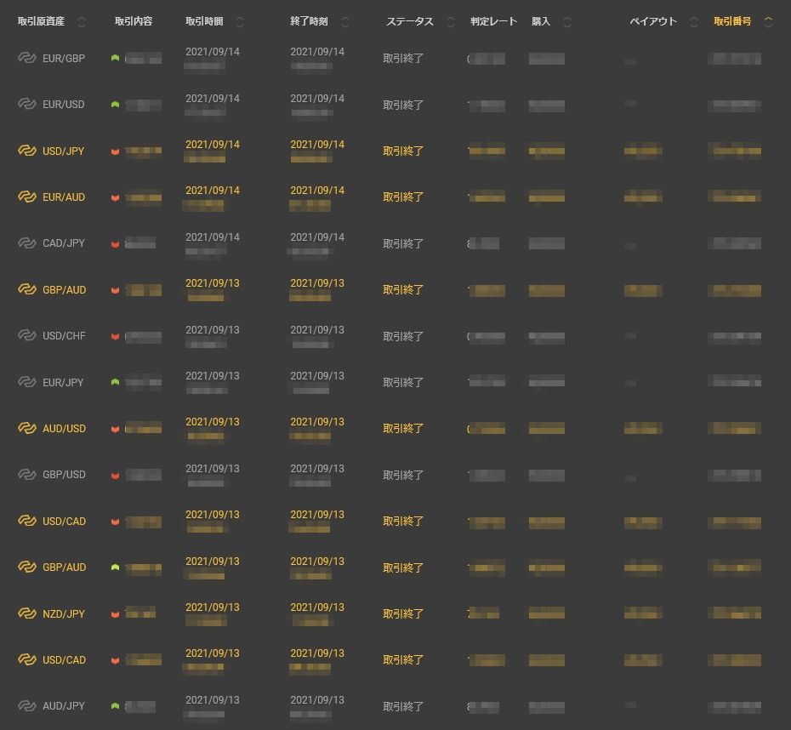Select the AUD/USD asset label
Viewport: 791px width, 730px height.
(64, 429)
